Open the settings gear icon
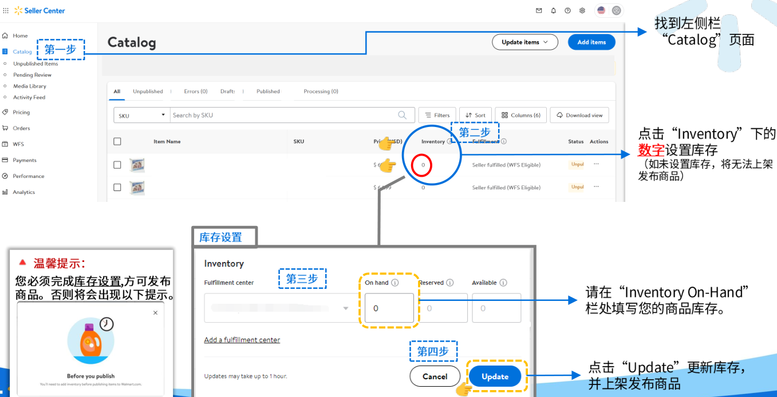Screen dimensions: 777x397 [x=582, y=10]
